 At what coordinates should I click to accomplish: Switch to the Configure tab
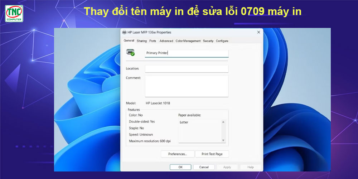(x=222, y=41)
